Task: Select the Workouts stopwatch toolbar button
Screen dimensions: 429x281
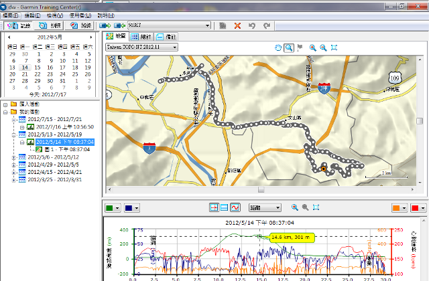Action: click(x=49, y=25)
